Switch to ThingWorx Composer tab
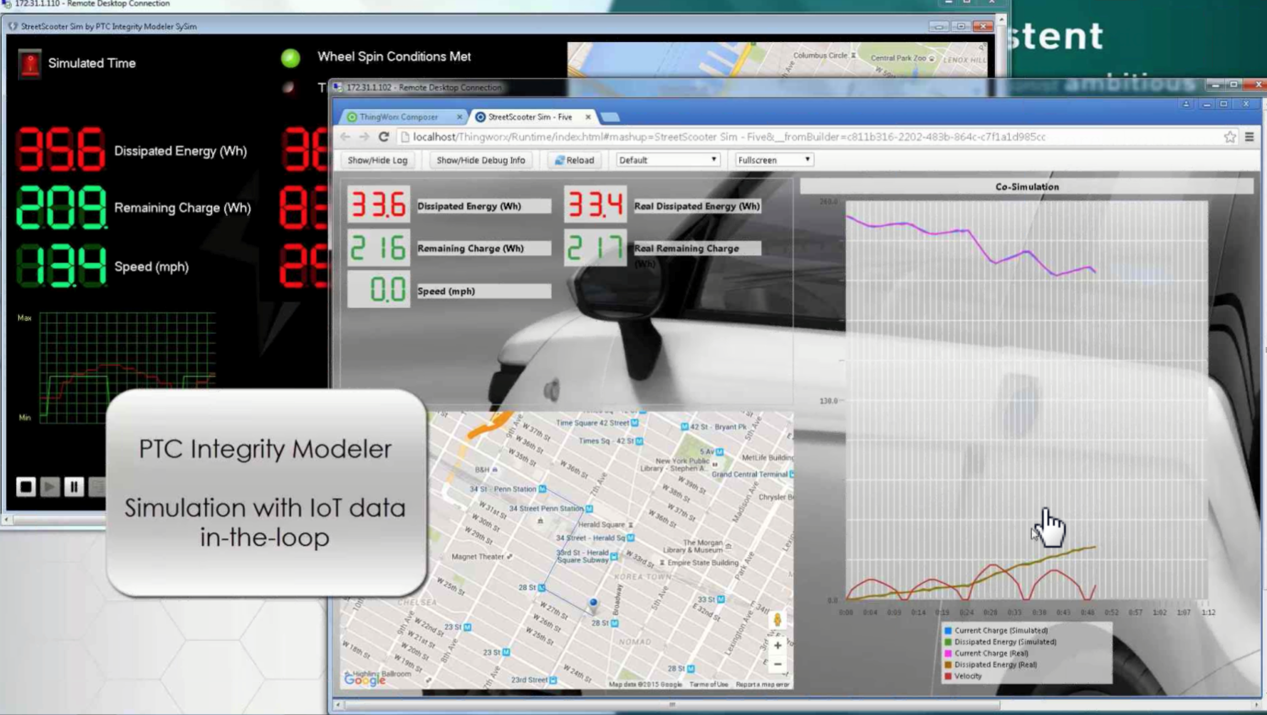The height and width of the screenshot is (715, 1267). point(398,117)
